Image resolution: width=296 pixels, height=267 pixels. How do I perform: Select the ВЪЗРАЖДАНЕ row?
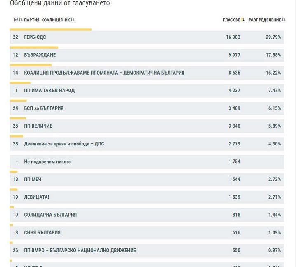[x=40, y=55]
